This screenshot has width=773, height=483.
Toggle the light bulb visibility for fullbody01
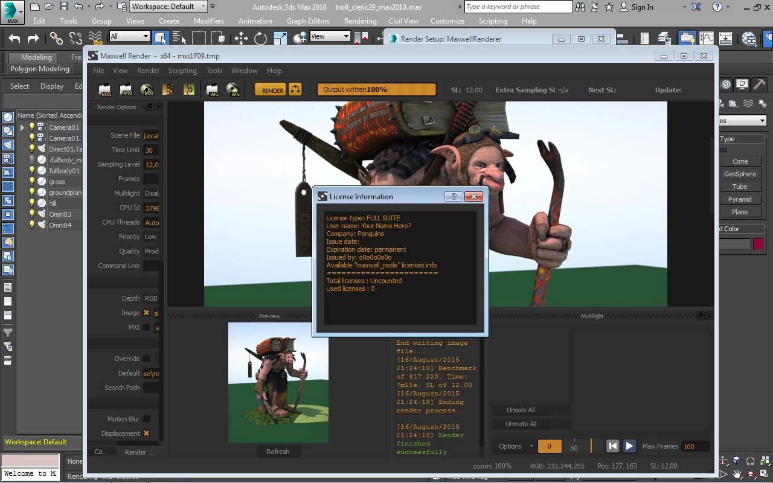coord(32,170)
